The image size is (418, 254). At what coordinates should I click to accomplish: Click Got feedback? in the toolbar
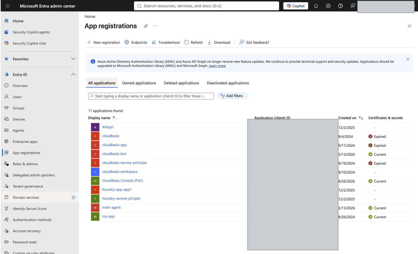point(254,42)
